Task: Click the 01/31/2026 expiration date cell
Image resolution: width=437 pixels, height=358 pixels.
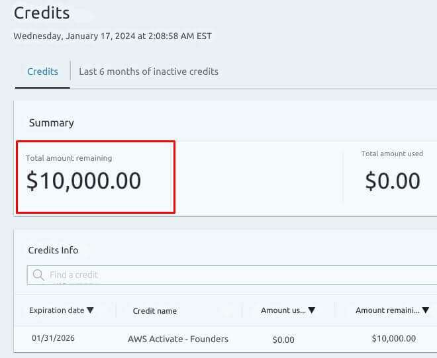Action: click(53, 338)
